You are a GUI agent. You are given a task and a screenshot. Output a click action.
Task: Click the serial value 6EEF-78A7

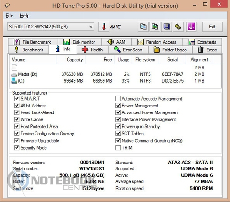[172, 74]
